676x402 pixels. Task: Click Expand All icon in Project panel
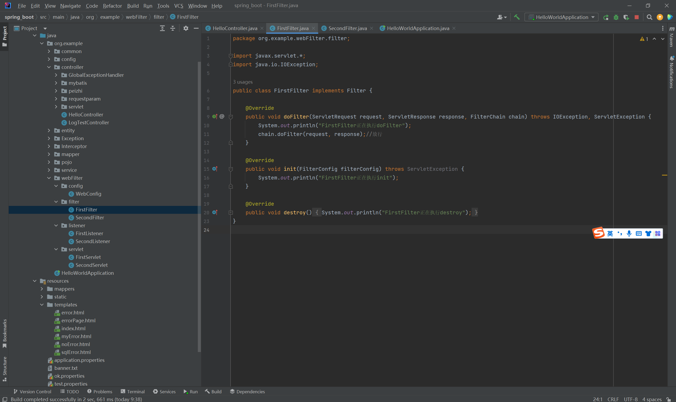tap(162, 28)
